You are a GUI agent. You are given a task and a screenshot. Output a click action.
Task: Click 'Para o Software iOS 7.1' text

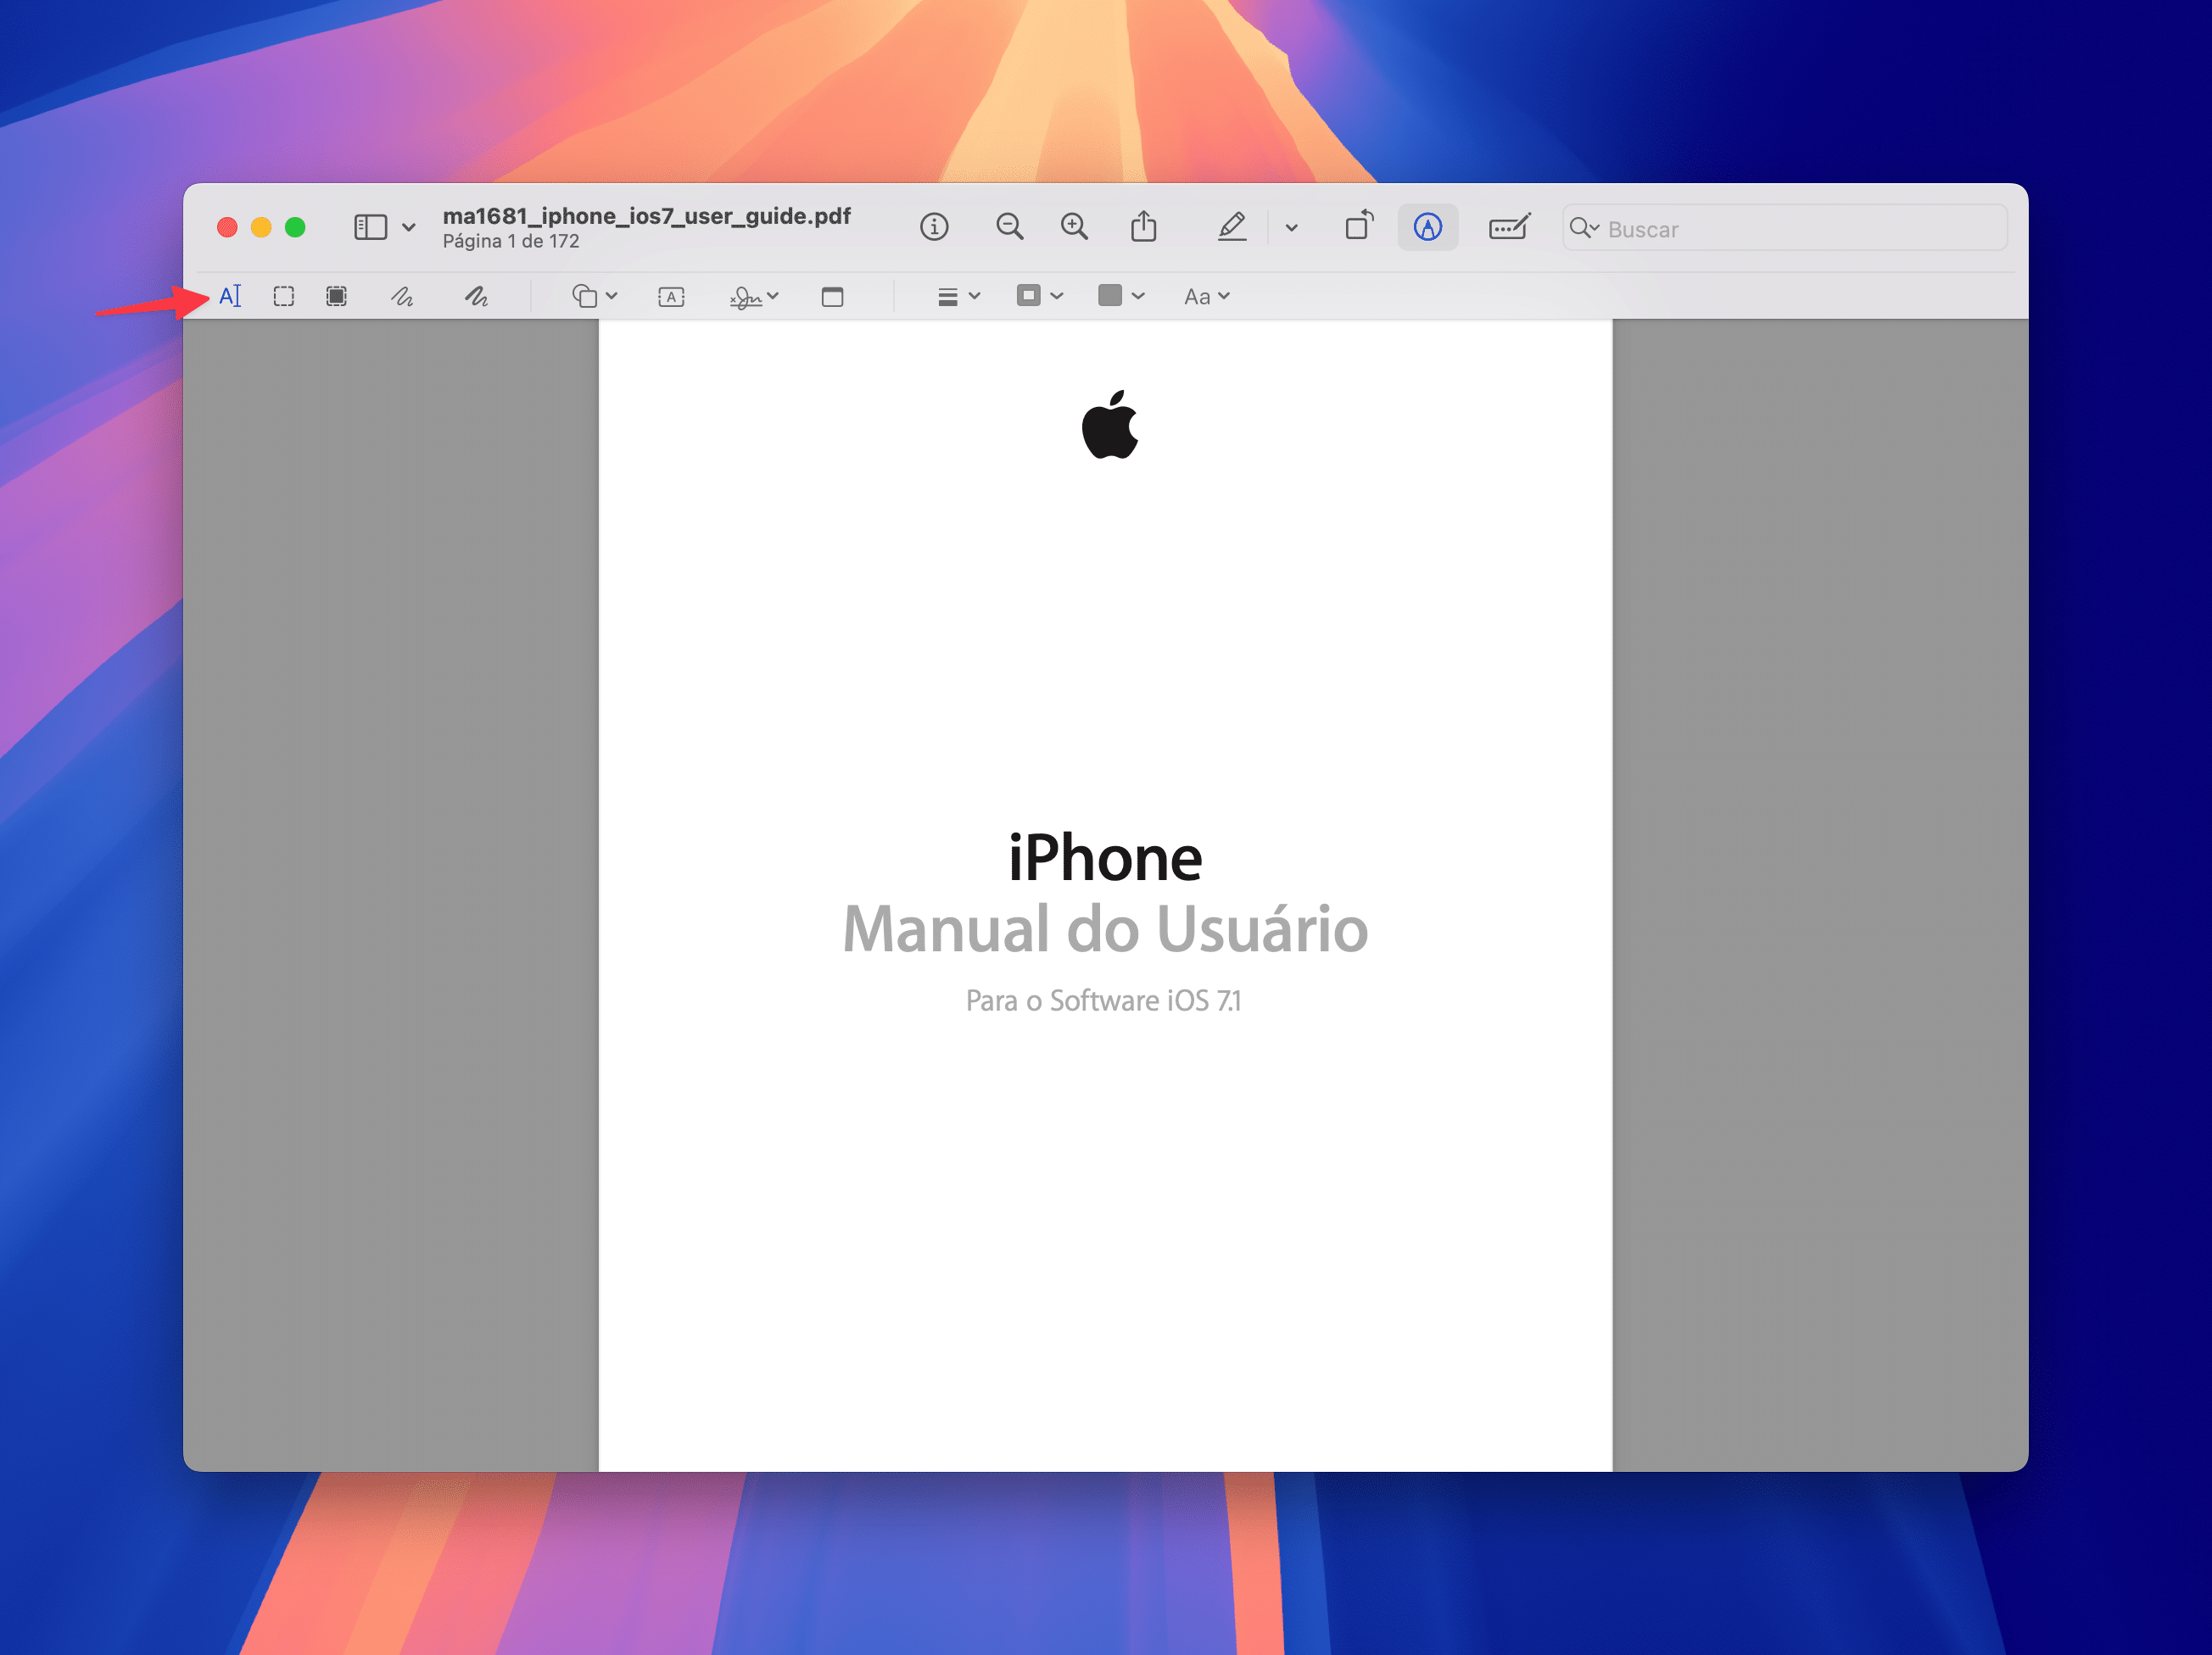1103,1000
